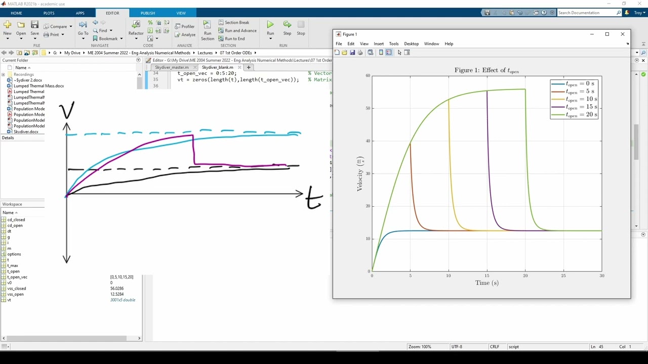
Task: Click the Profiler button
Action: [184, 26]
